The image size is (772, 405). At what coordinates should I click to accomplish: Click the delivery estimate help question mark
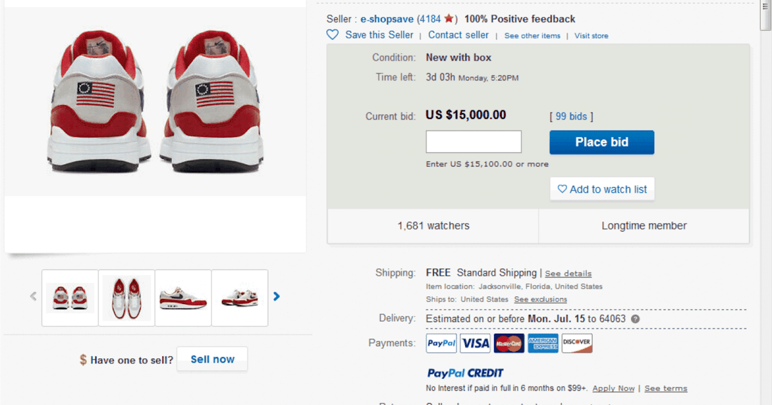[636, 319]
